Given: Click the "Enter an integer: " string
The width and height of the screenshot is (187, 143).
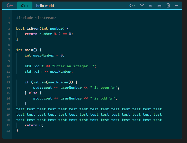Looking at the screenshot, I should (73, 66).
